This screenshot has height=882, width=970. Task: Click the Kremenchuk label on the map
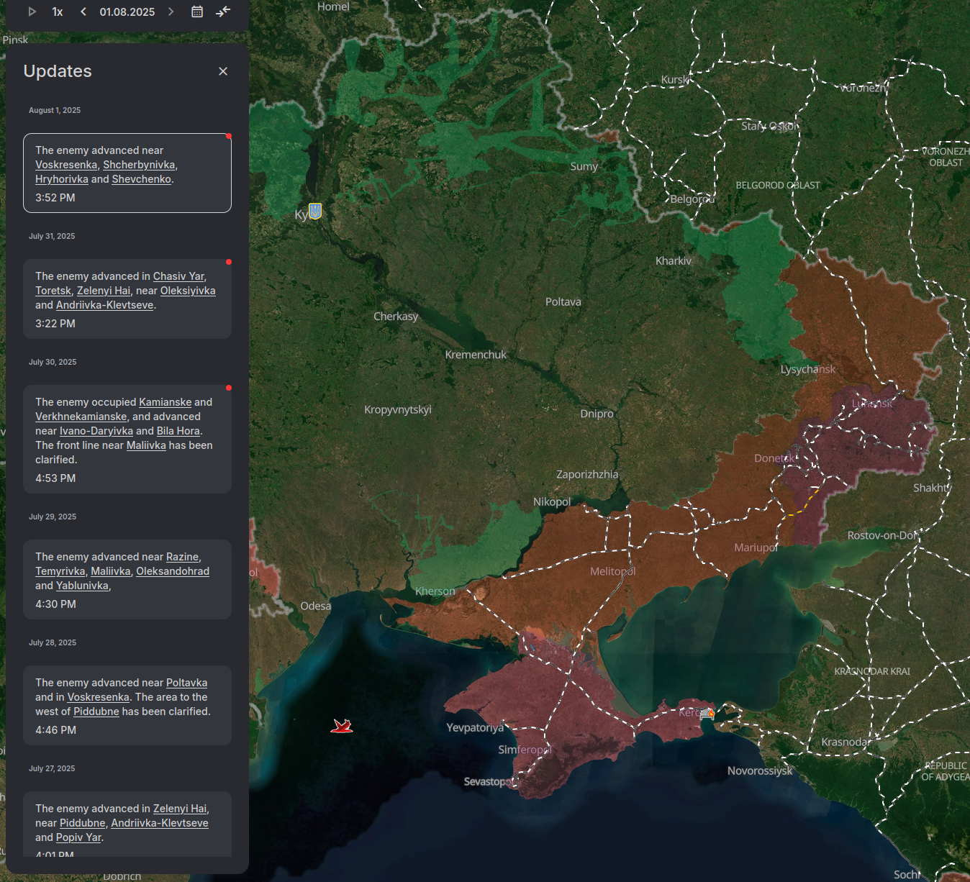476,355
